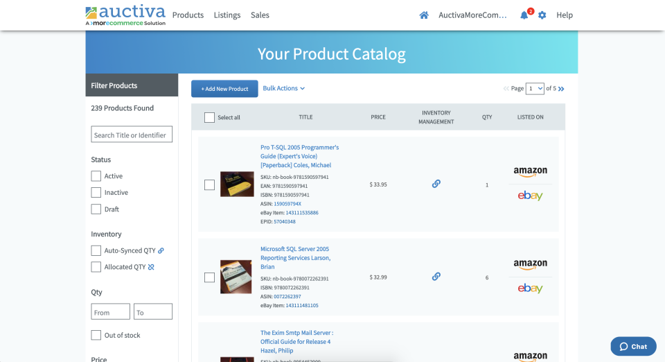This screenshot has height=362, width=665.
Task: Open the Sales menu
Action: (260, 15)
